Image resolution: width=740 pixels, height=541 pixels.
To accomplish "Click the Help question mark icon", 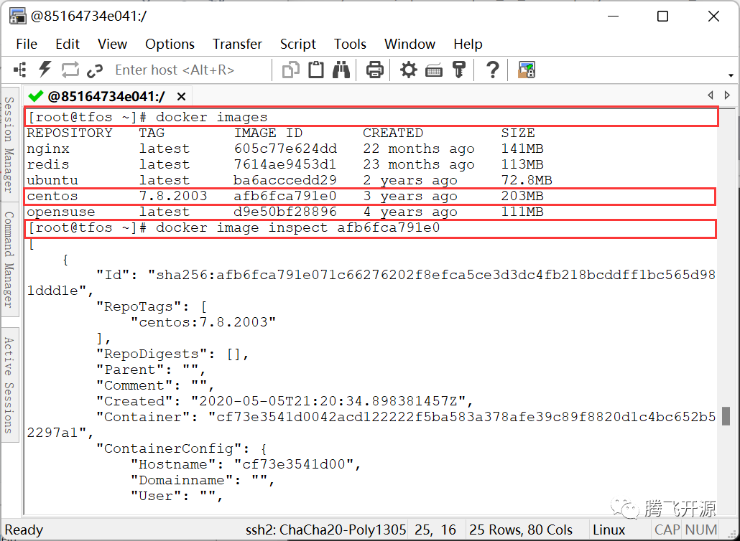I will pyautogui.click(x=492, y=70).
